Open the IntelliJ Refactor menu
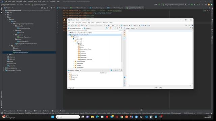This screenshot has height=121, width=216. tap(30, 1)
